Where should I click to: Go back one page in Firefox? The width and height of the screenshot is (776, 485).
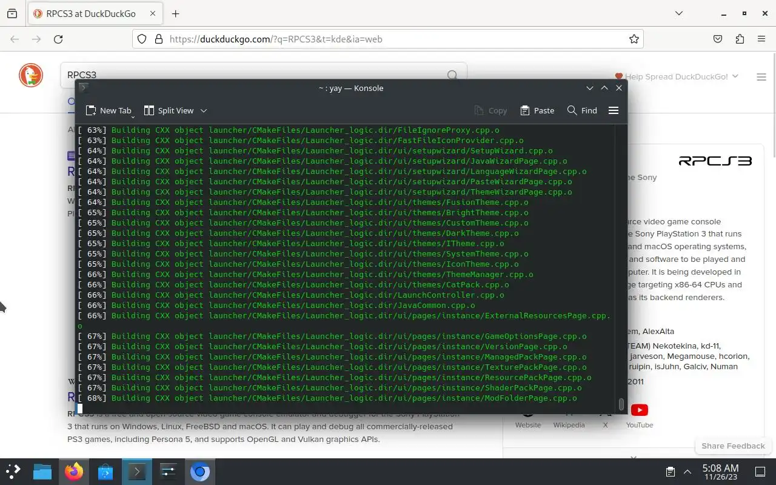[15, 39]
